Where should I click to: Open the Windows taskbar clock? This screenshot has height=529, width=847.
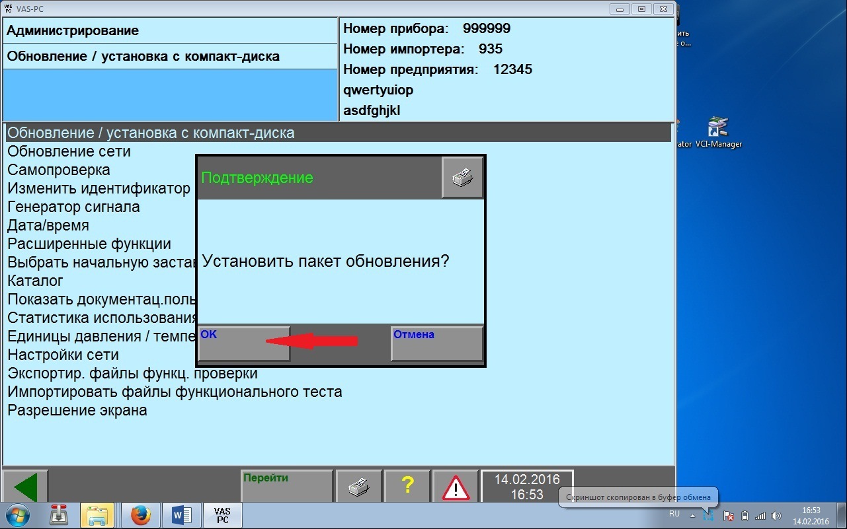tap(811, 516)
